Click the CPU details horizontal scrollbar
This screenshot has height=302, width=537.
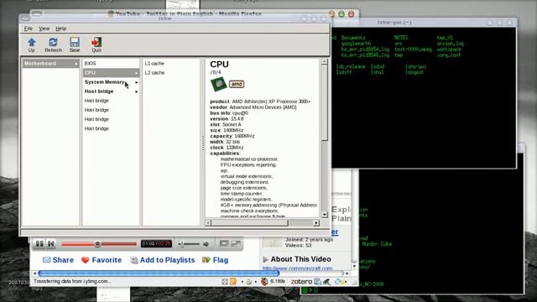(249, 223)
